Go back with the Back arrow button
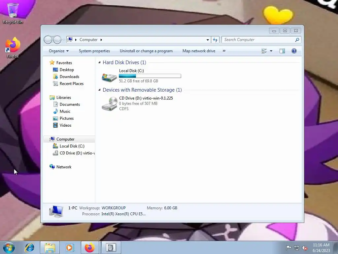The width and height of the screenshot is (338, 254). point(48,40)
